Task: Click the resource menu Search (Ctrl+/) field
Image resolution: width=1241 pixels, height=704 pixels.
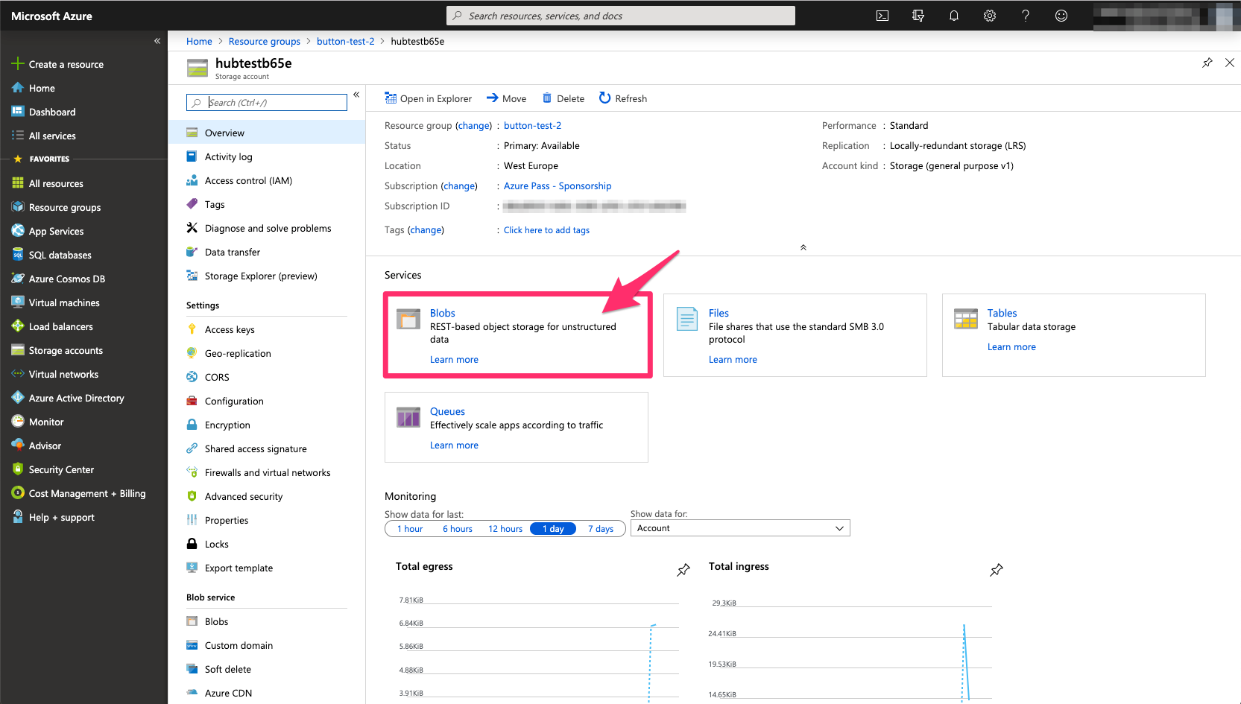Action: [267, 102]
